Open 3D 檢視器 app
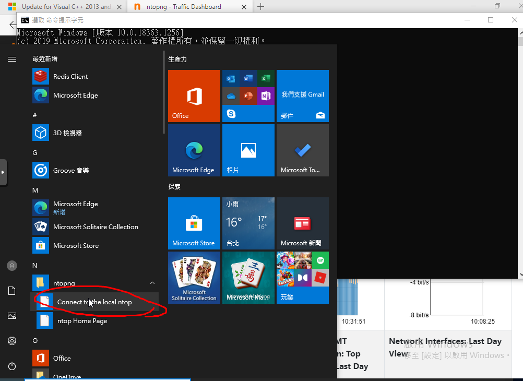 (x=94, y=133)
